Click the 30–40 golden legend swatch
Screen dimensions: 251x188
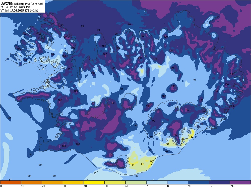click(73, 182)
